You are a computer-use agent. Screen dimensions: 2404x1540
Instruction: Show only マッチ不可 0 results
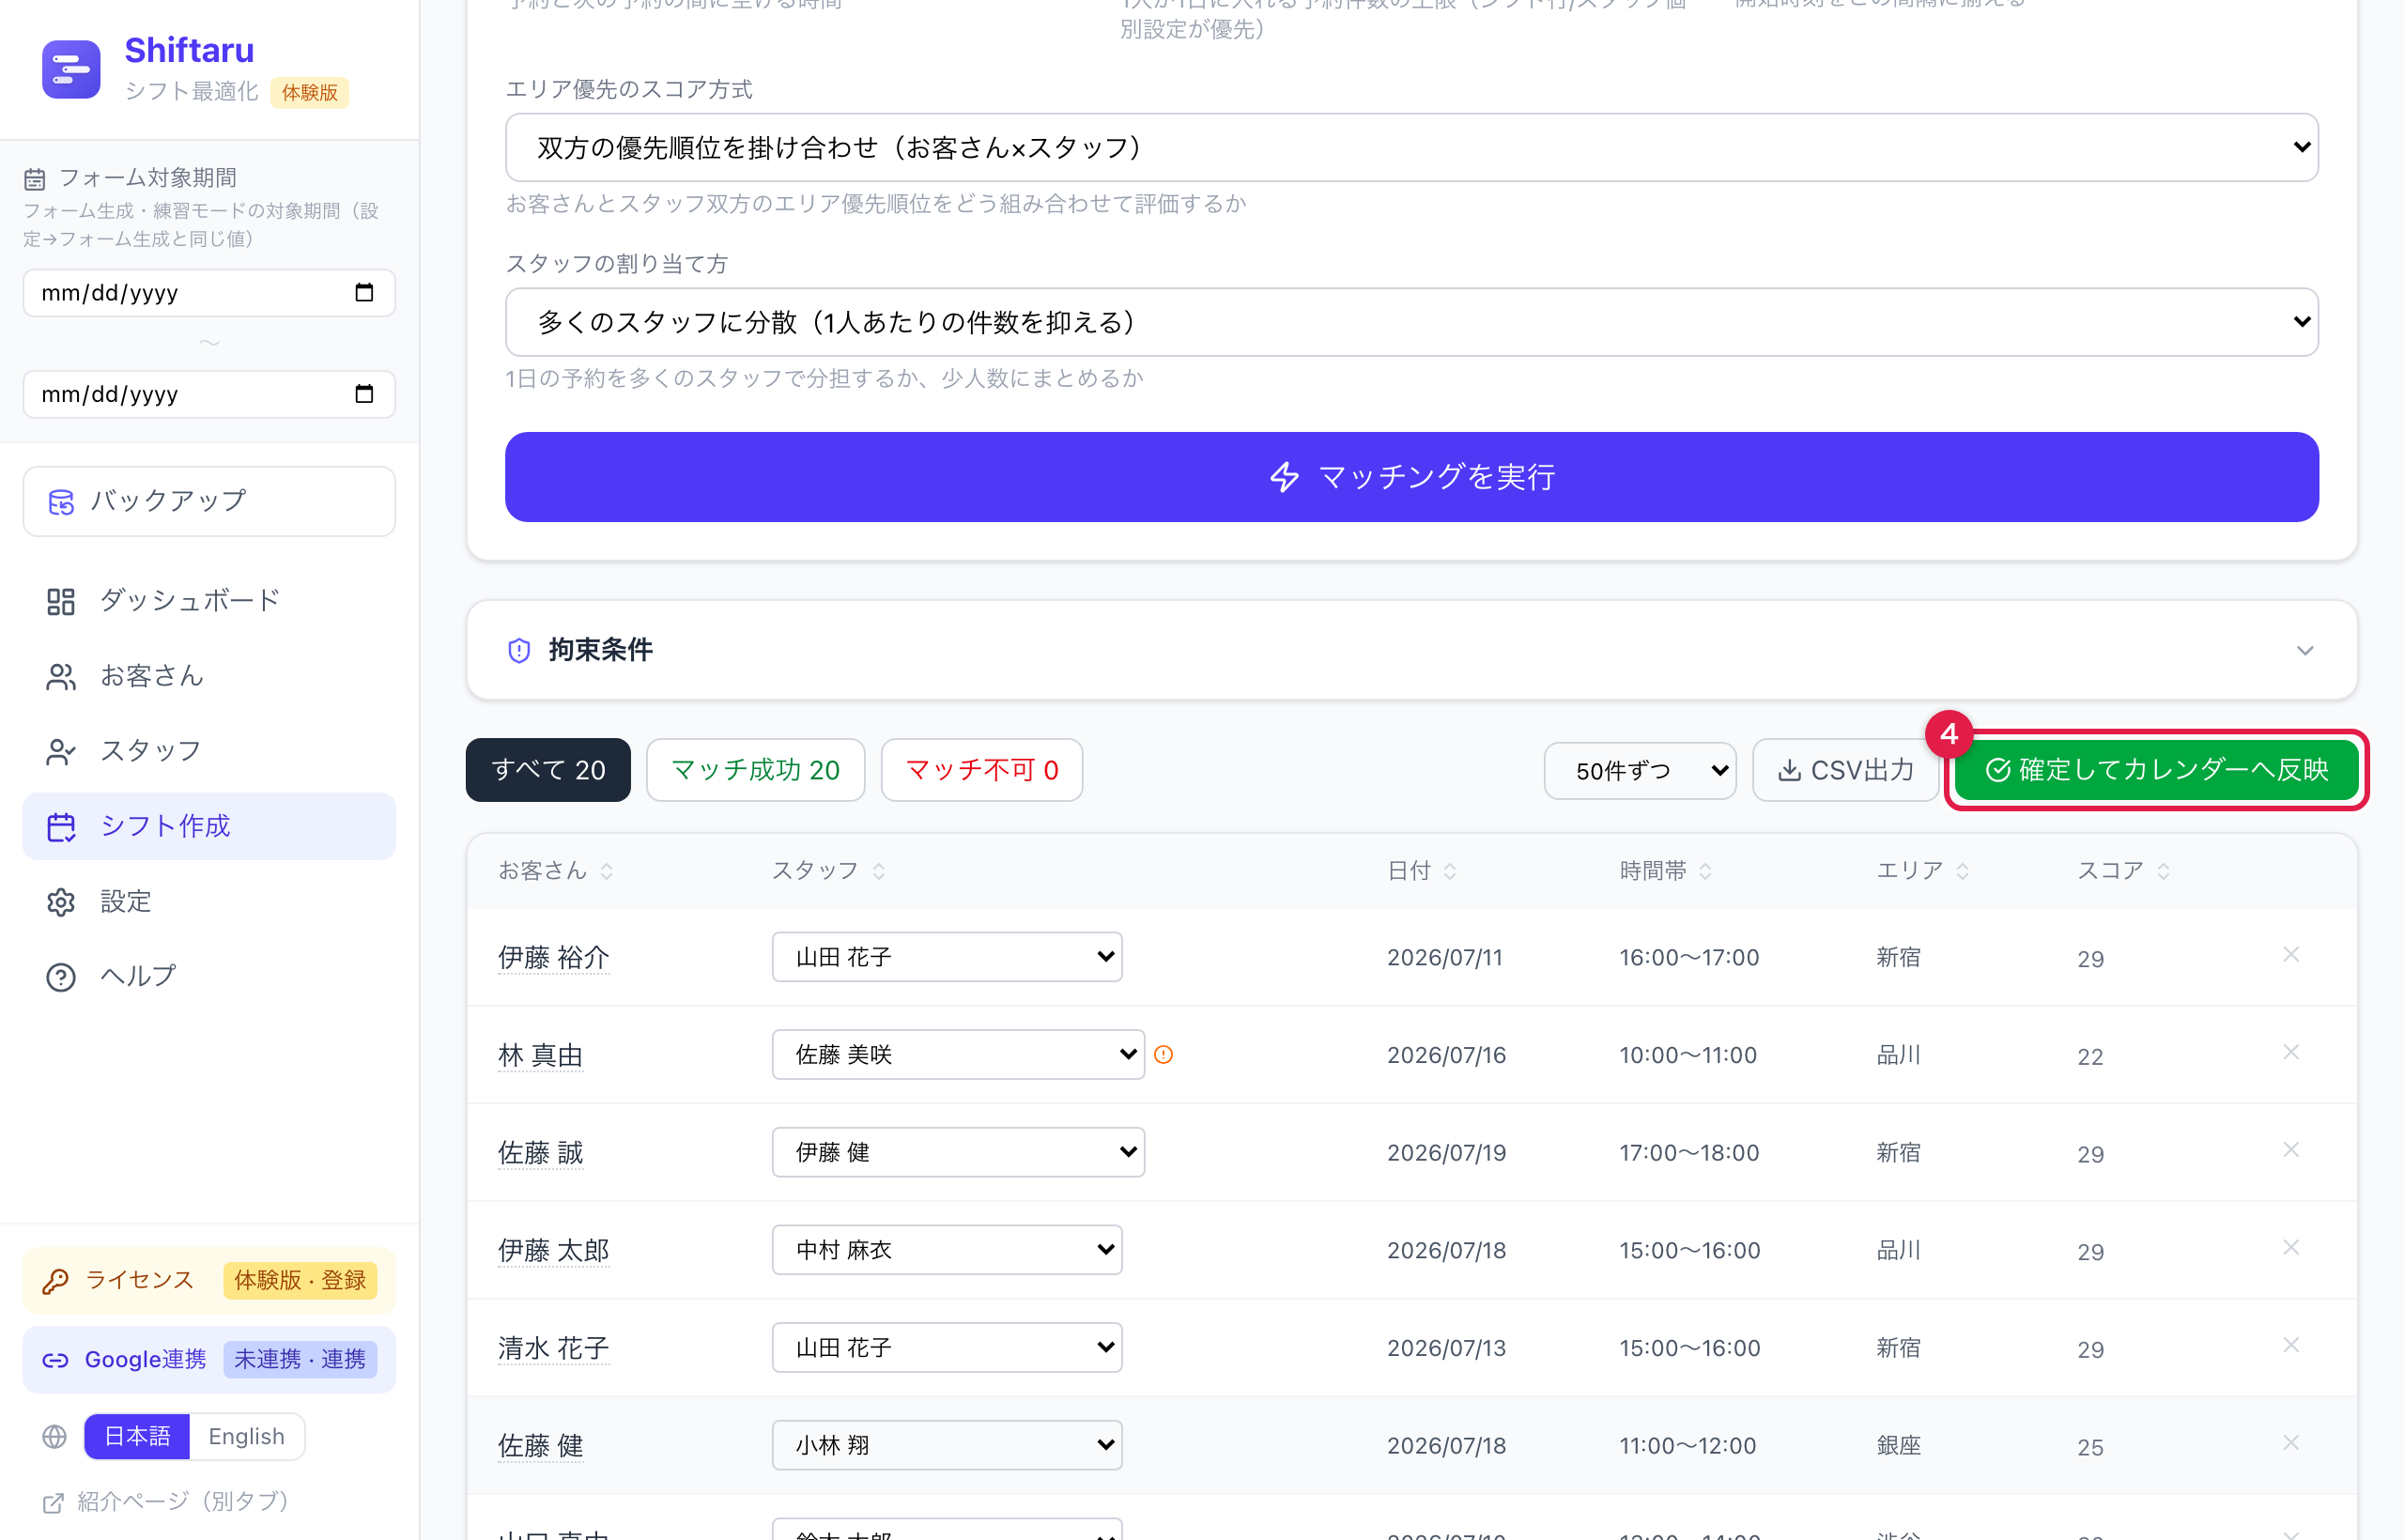pos(981,770)
